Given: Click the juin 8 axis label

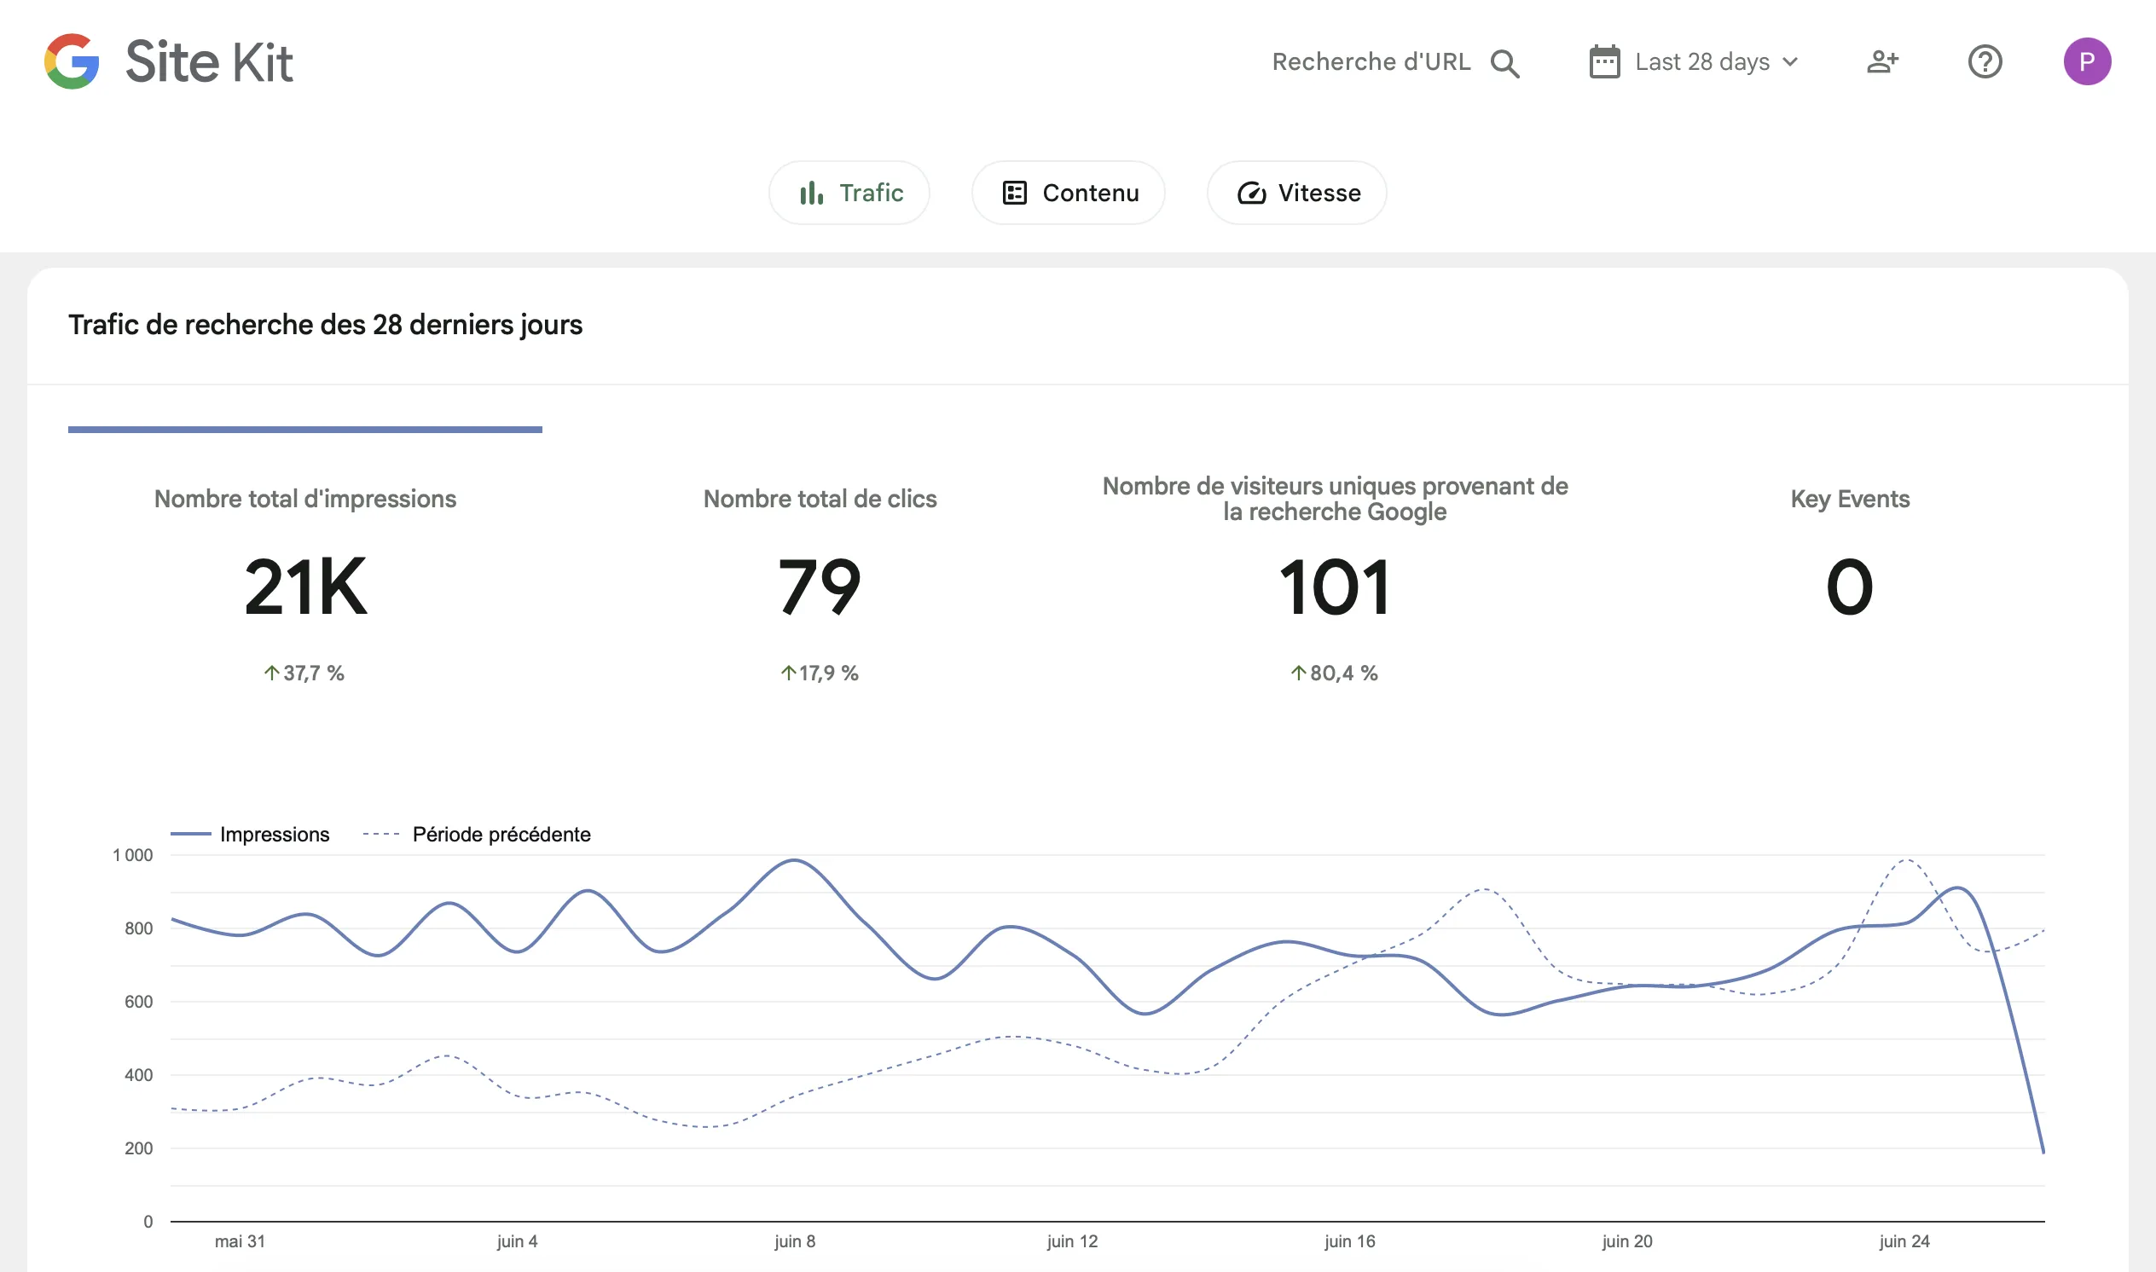Looking at the screenshot, I should click(795, 1241).
